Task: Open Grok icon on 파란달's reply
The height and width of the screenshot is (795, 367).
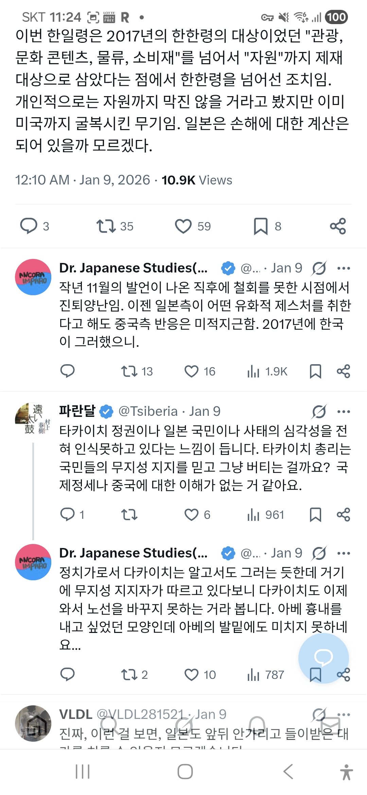Action: (x=319, y=411)
